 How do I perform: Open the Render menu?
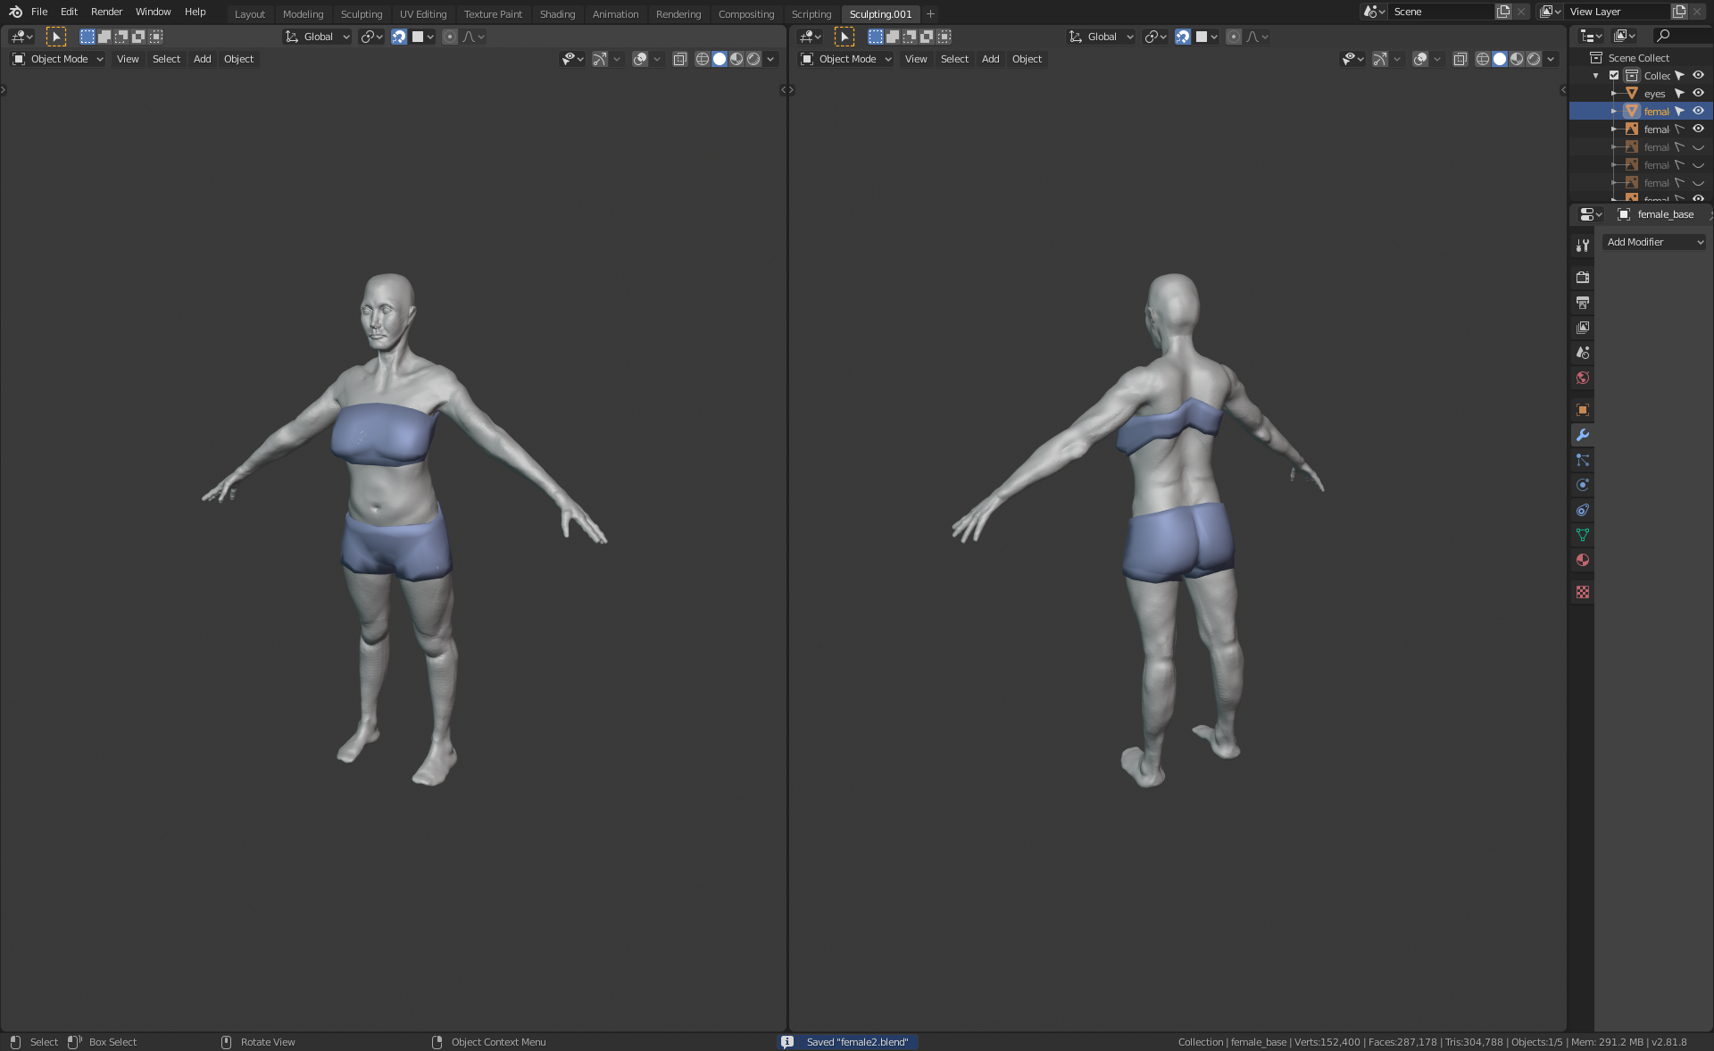pyautogui.click(x=106, y=12)
